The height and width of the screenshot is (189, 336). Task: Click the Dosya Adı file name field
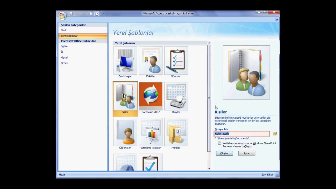[x=242, y=134]
